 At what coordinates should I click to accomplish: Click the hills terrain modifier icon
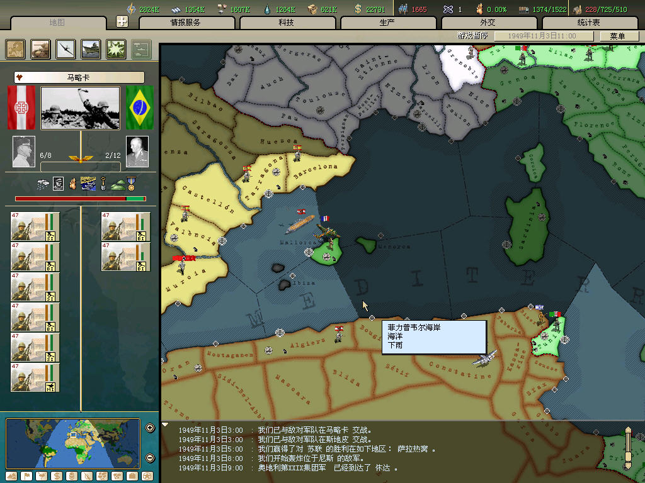click(x=118, y=185)
